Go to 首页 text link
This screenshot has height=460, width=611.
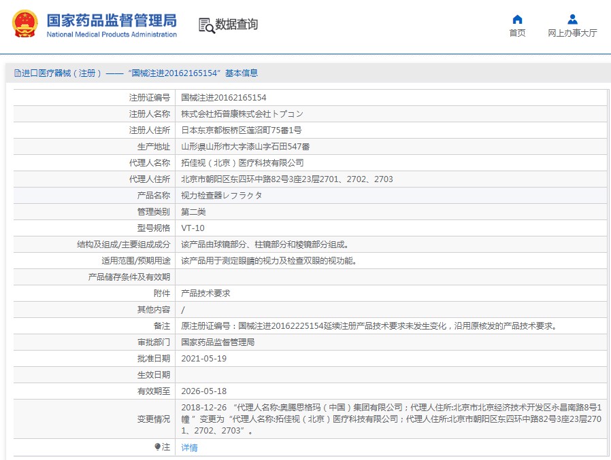(517, 33)
